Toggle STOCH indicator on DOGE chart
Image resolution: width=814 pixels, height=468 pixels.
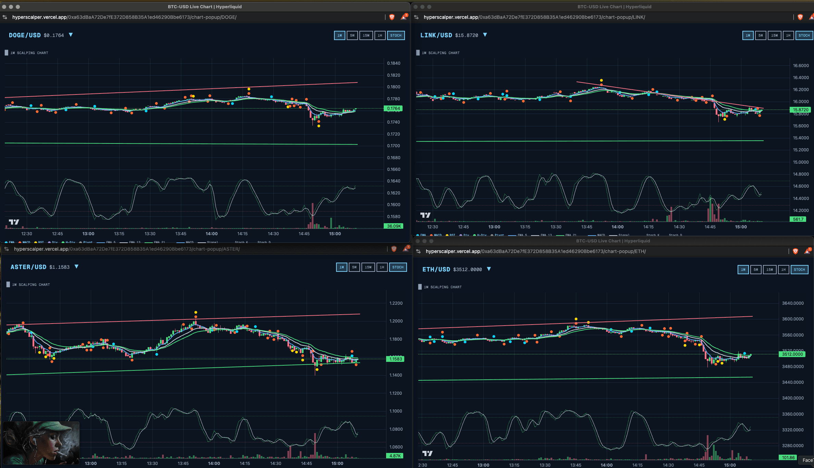(x=396, y=36)
